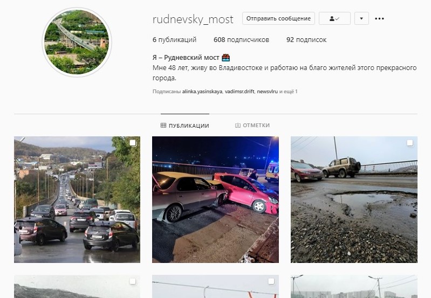Open the traffic jam bridge post

(x=77, y=200)
